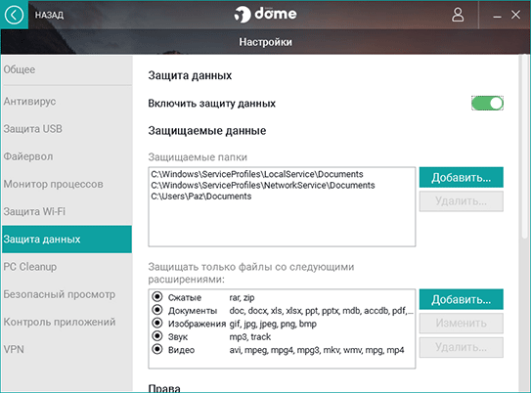Click Добавить next to file extensions list
This screenshot has width=531, height=393.
[x=462, y=299]
